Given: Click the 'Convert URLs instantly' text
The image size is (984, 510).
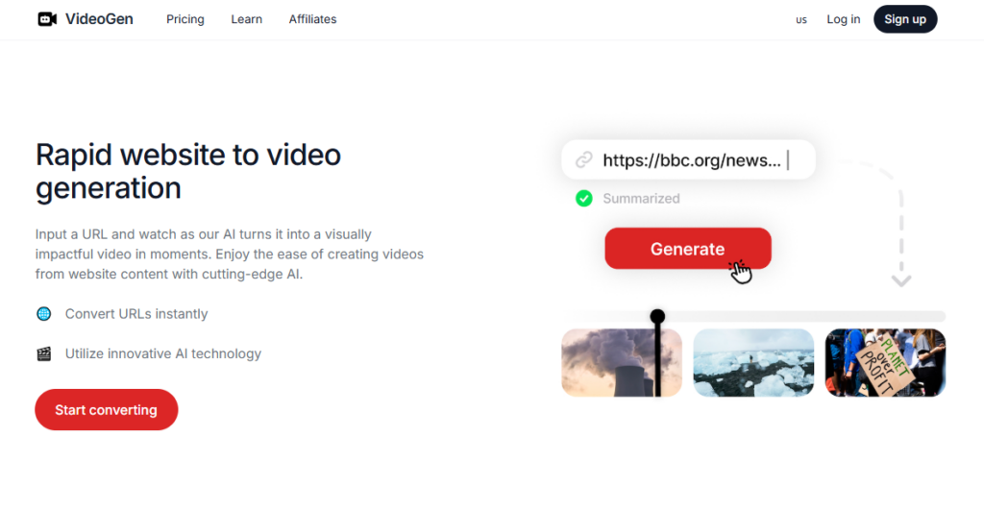Looking at the screenshot, I should 136,314.
